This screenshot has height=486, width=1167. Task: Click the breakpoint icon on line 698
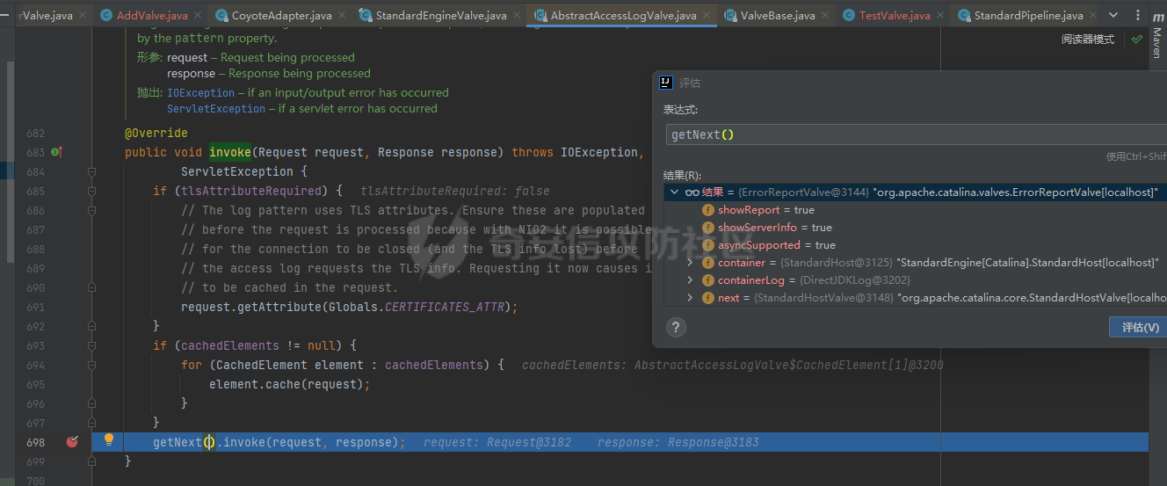[x=72, y=442]
